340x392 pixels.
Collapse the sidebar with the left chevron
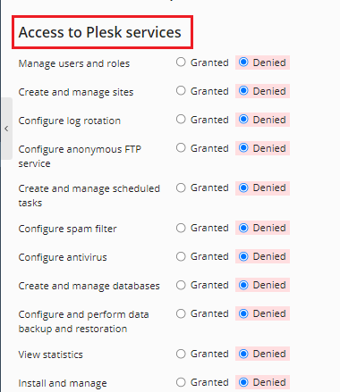pos(6,129)
